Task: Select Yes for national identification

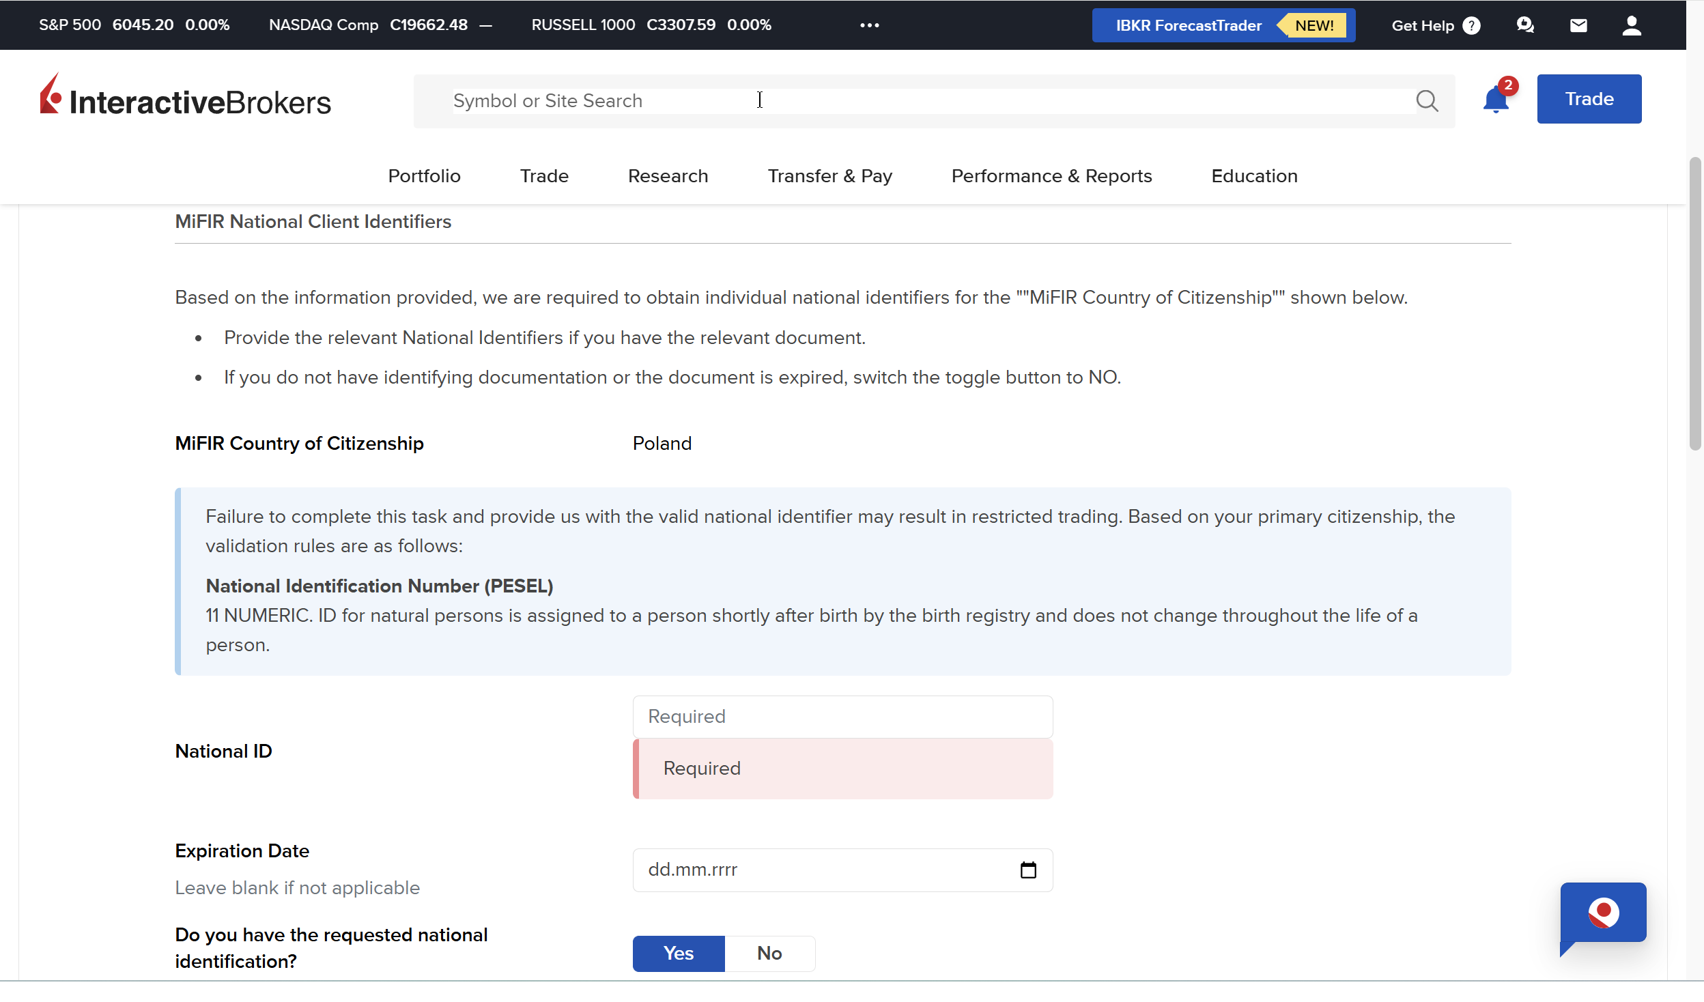Action: tap(678, 953)
